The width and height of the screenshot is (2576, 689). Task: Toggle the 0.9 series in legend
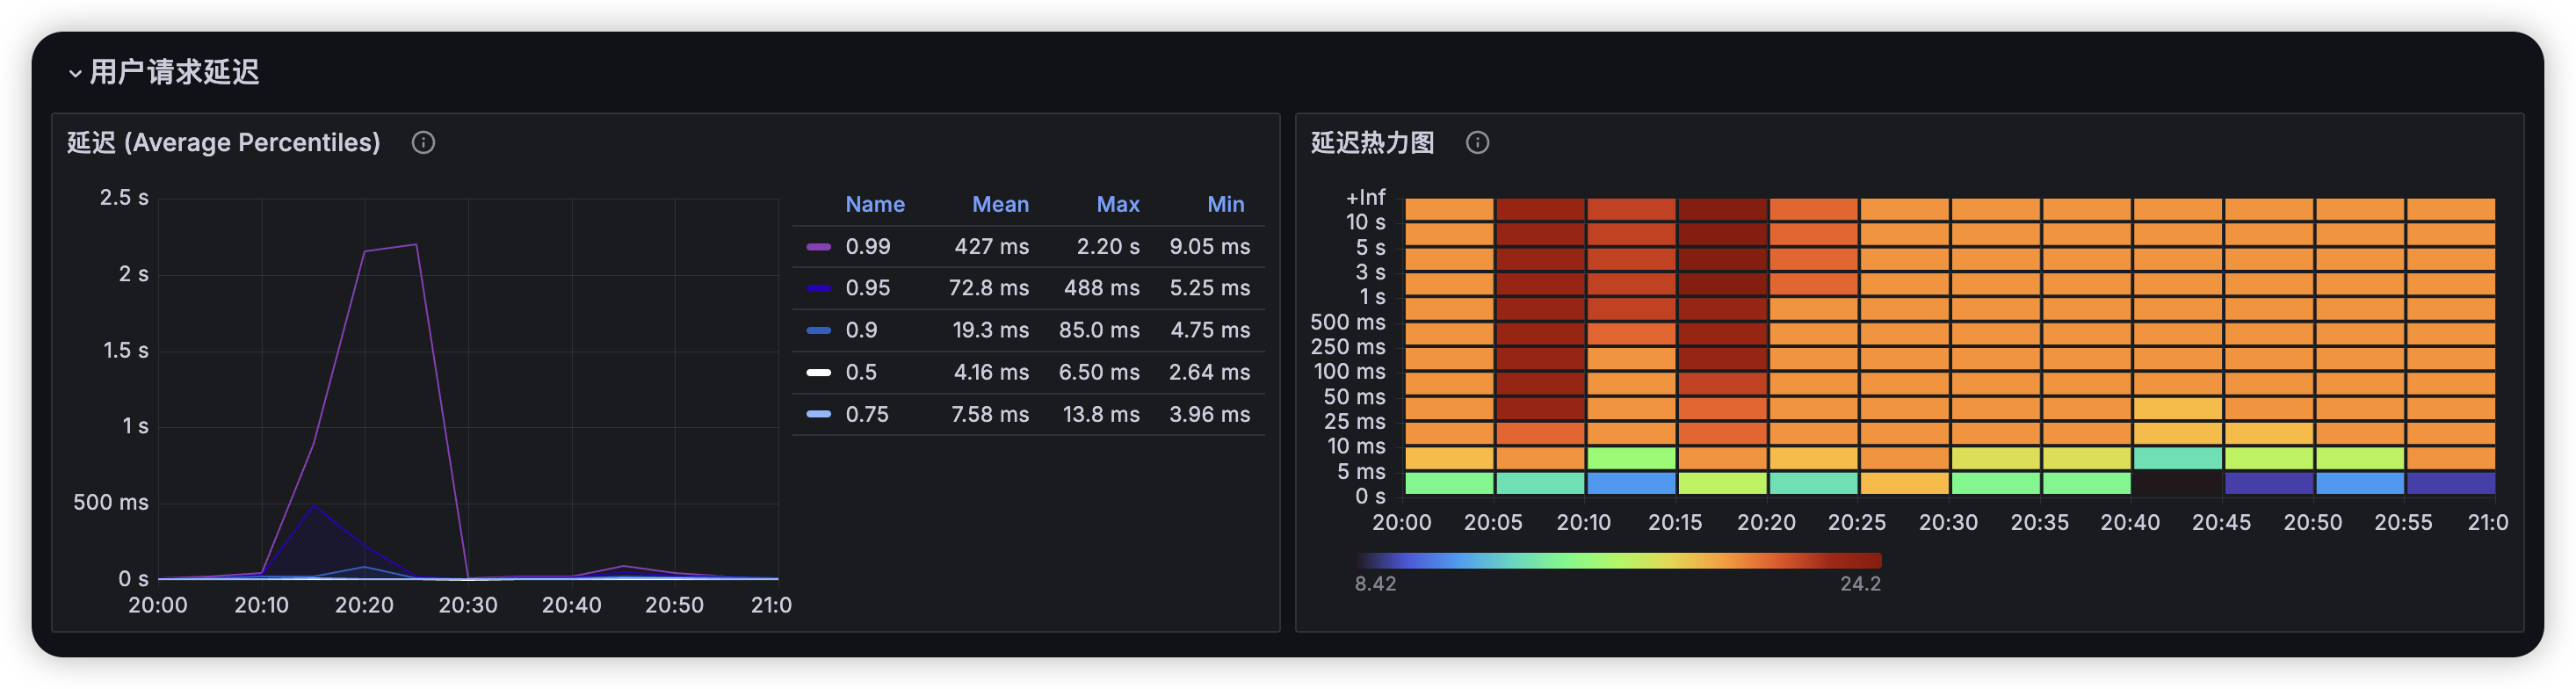[861, 330]
